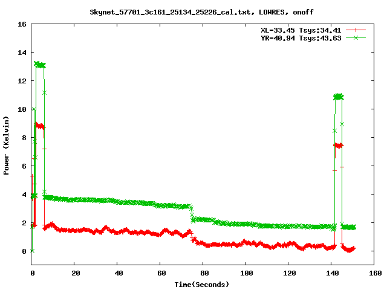The height and width of the screenshot is (290, 387).
Task: Click the Time(Seconds) axis label
Action: click(x=202, y=285)
